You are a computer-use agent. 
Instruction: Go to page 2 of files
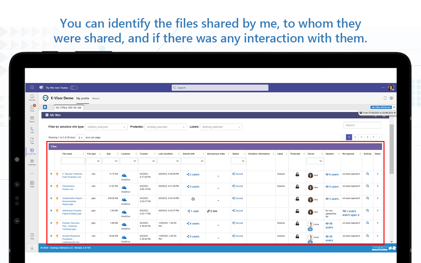click(x=355, y=137)
